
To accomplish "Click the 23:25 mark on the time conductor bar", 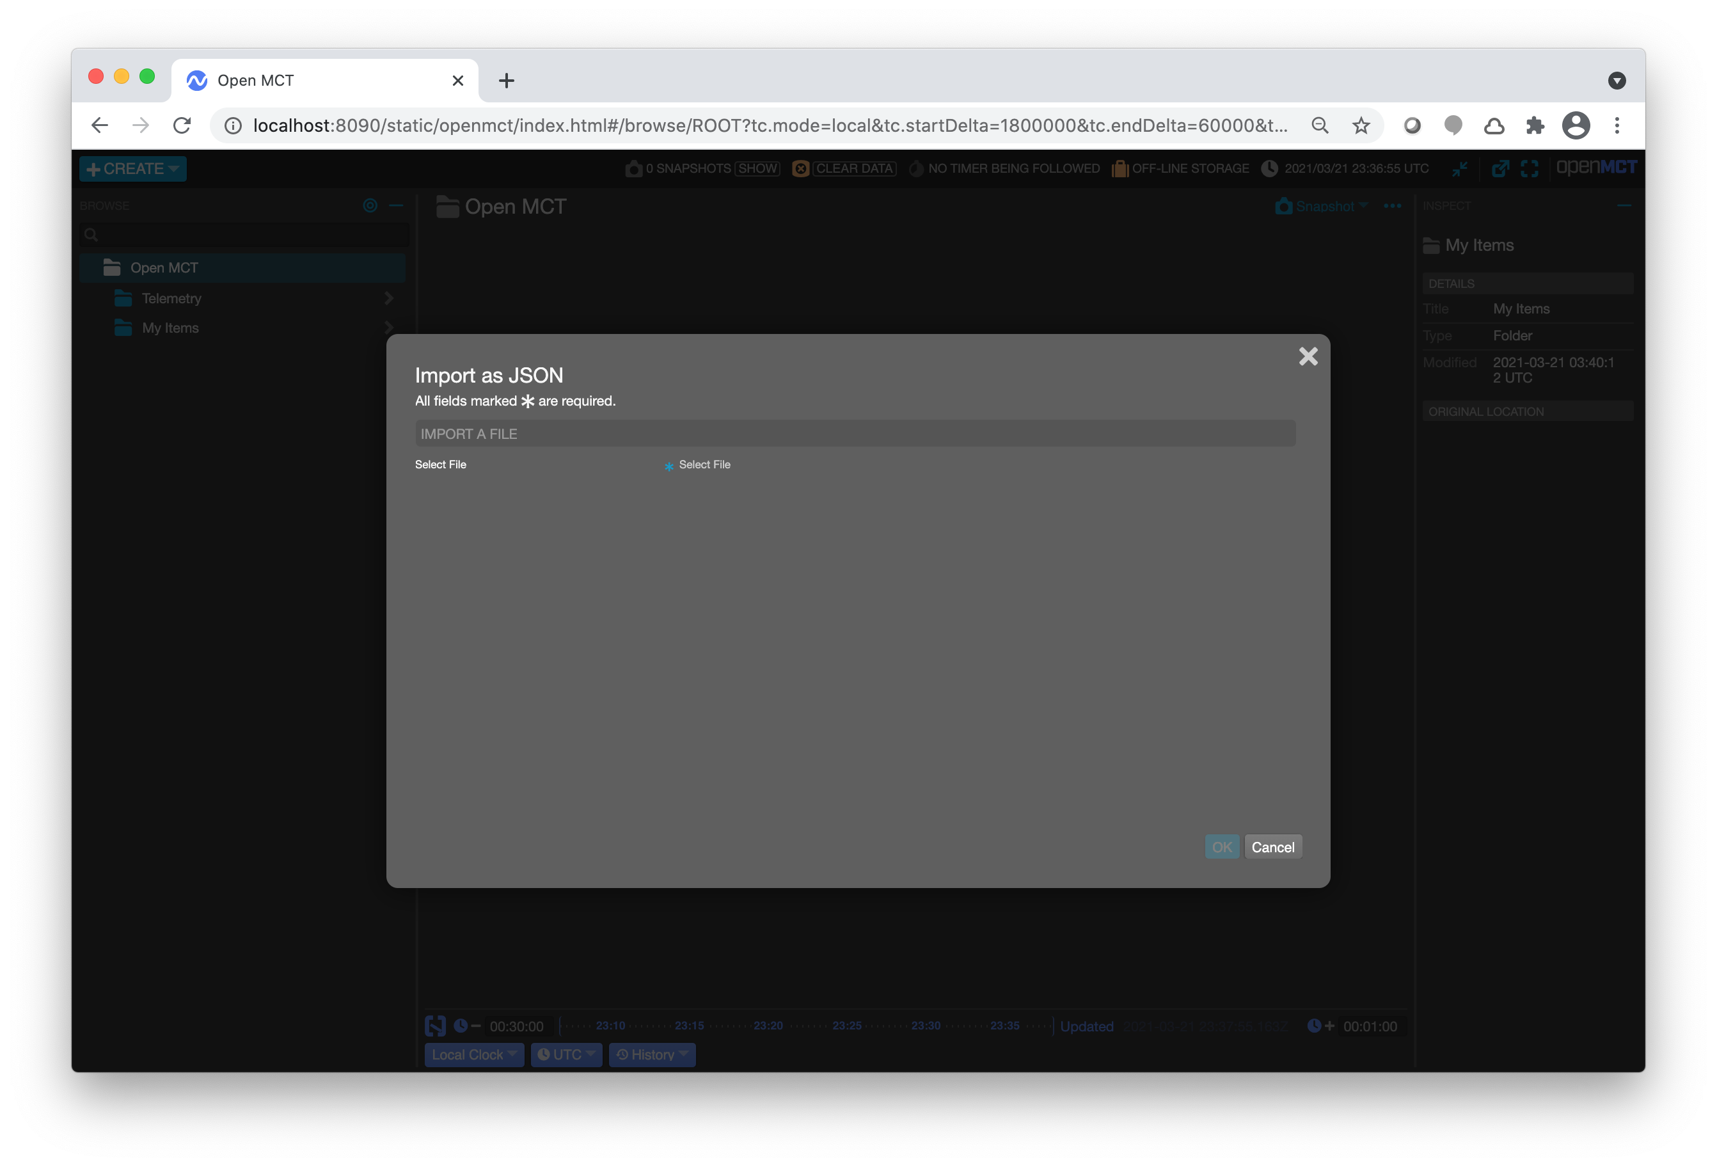I will click(847, 1026).
